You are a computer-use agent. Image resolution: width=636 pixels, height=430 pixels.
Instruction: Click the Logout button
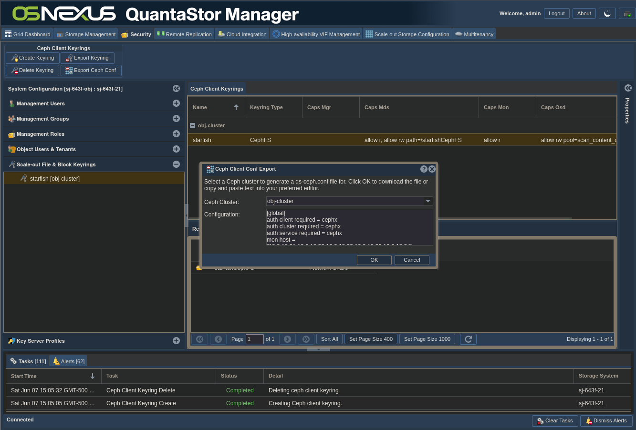pyautogui.click(x=556, y=14)
